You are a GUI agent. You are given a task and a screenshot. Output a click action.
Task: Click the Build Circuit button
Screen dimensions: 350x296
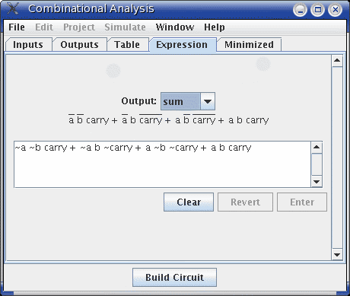174,278
